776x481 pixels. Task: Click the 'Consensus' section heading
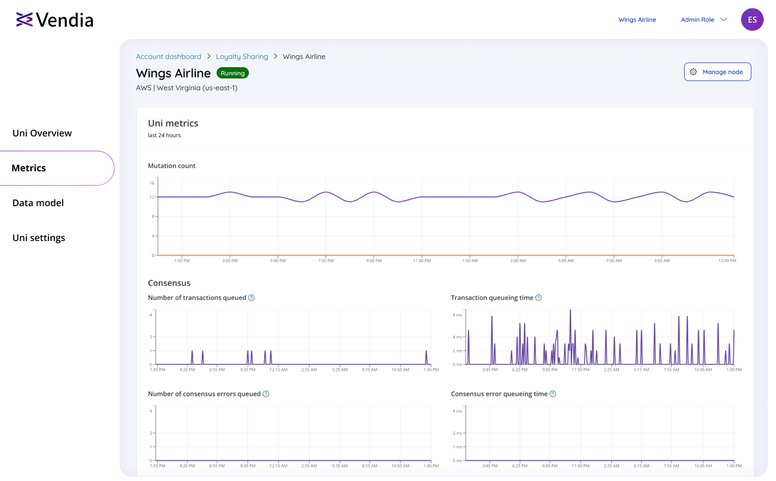169,283
